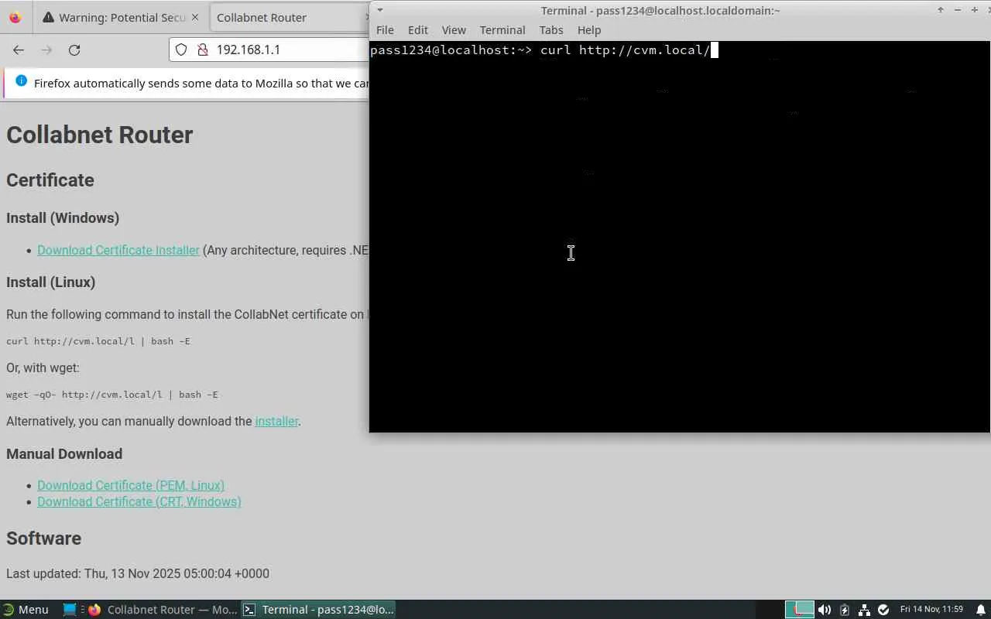991x619 pixels.
Task: Click the Manual Download heading
Action: (x=64, y=453)
